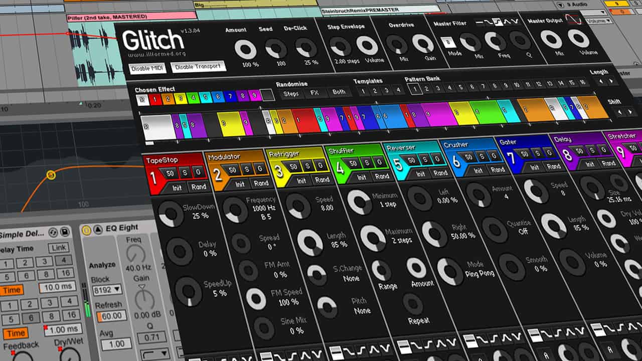Toggle the Modulator G button
The height and width of the screenshot is (361, 642).
[260, 168]
